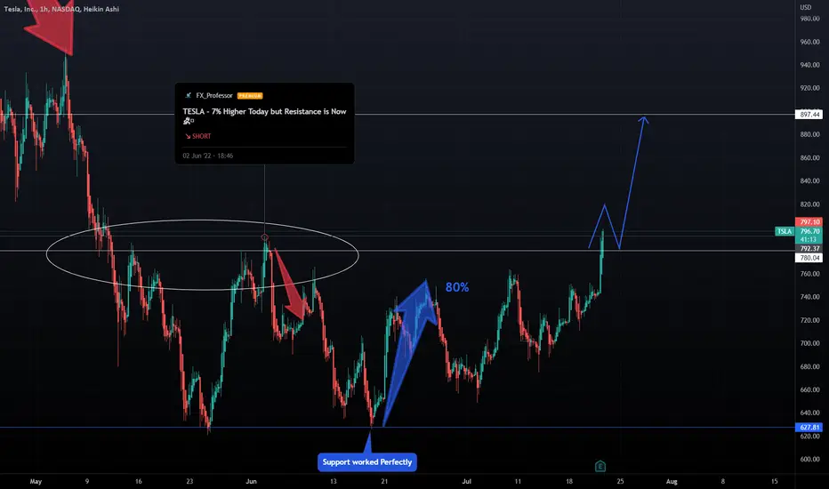Open the FX_Professor author name link
Viewport: 829px width, 489px height.
click(x=214, y=96)
